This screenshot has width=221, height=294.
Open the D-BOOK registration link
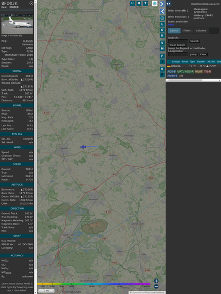[28, 41]
